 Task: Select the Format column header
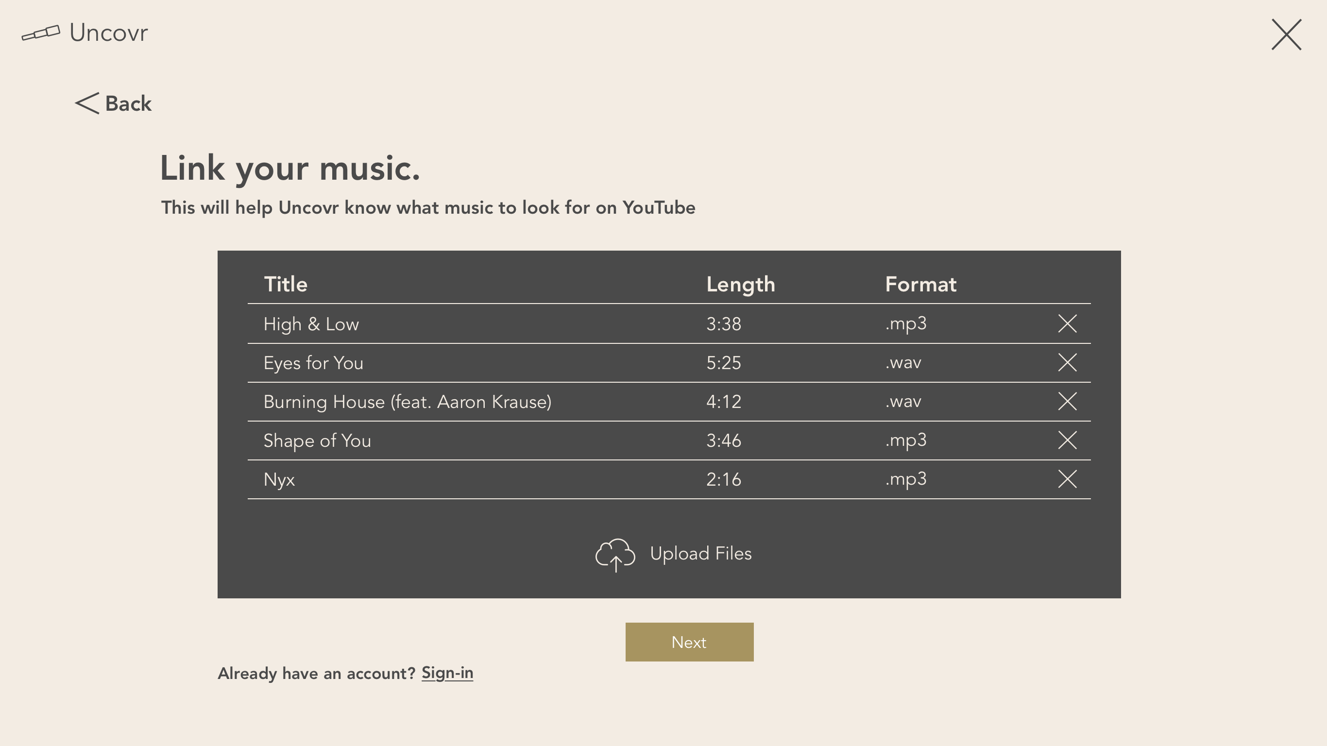(920, 285)
